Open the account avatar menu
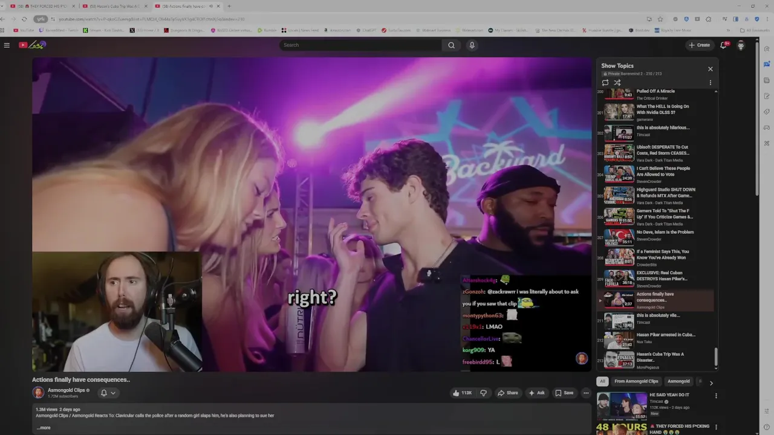This screenshot has width=774, height=435. point(741,45)
